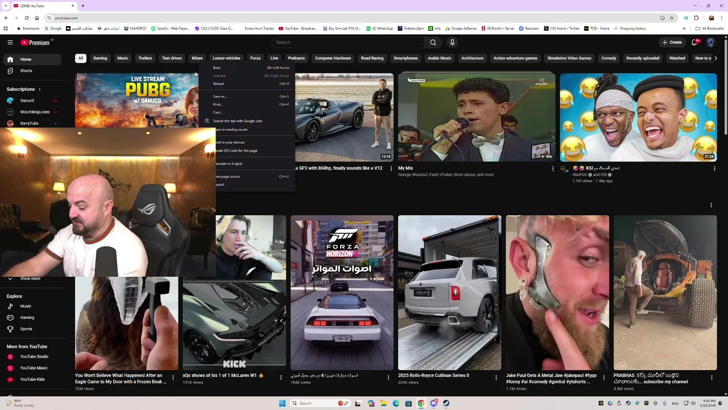Open a new browser tab
The image size is (728, 410).
click(x=83, y=6)
